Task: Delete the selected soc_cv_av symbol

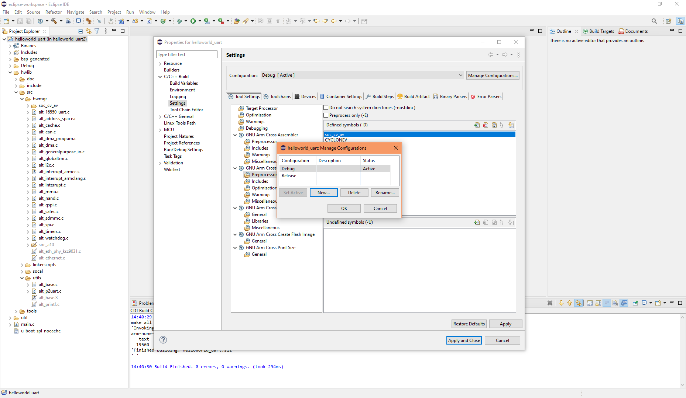Action: [x=486, y=125]
